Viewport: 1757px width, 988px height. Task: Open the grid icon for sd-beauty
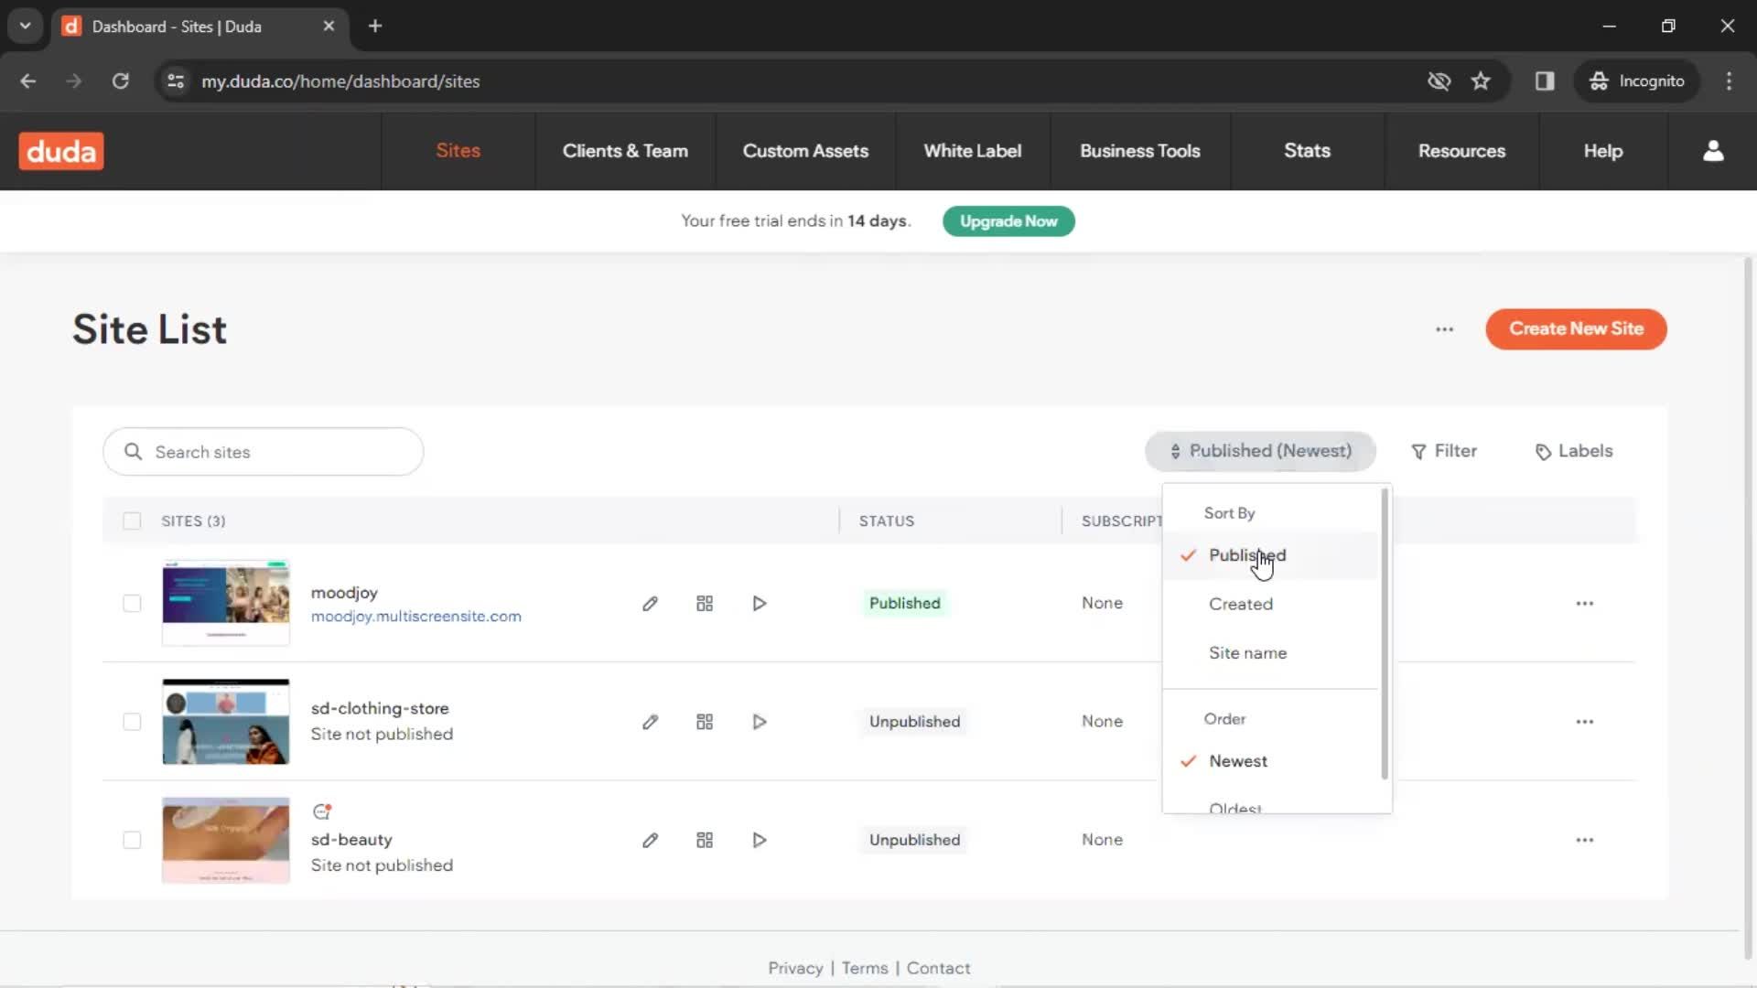(705, 840)
